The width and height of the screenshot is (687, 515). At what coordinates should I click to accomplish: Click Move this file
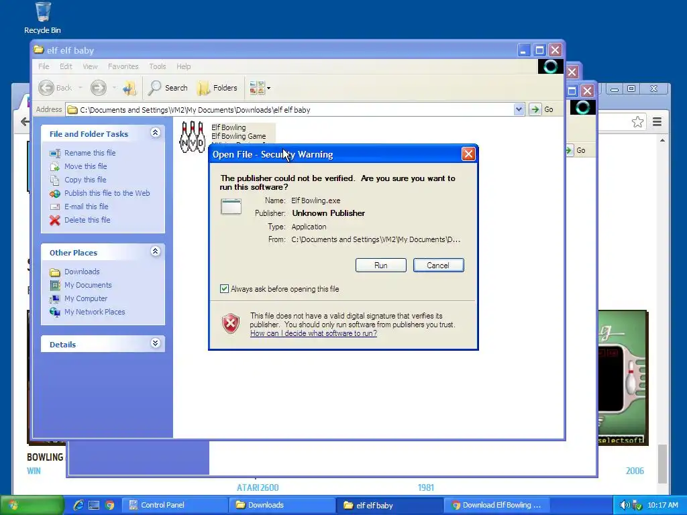pyautogui.click(x=85, y=166)
